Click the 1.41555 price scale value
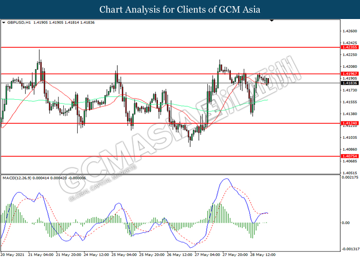 pyautogui.click(x=350, y=102)
